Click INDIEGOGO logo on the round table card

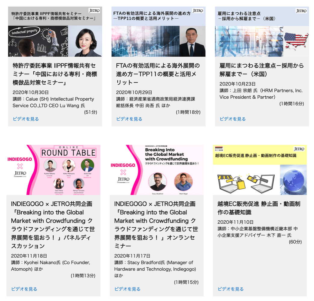[x=20, y=159]
